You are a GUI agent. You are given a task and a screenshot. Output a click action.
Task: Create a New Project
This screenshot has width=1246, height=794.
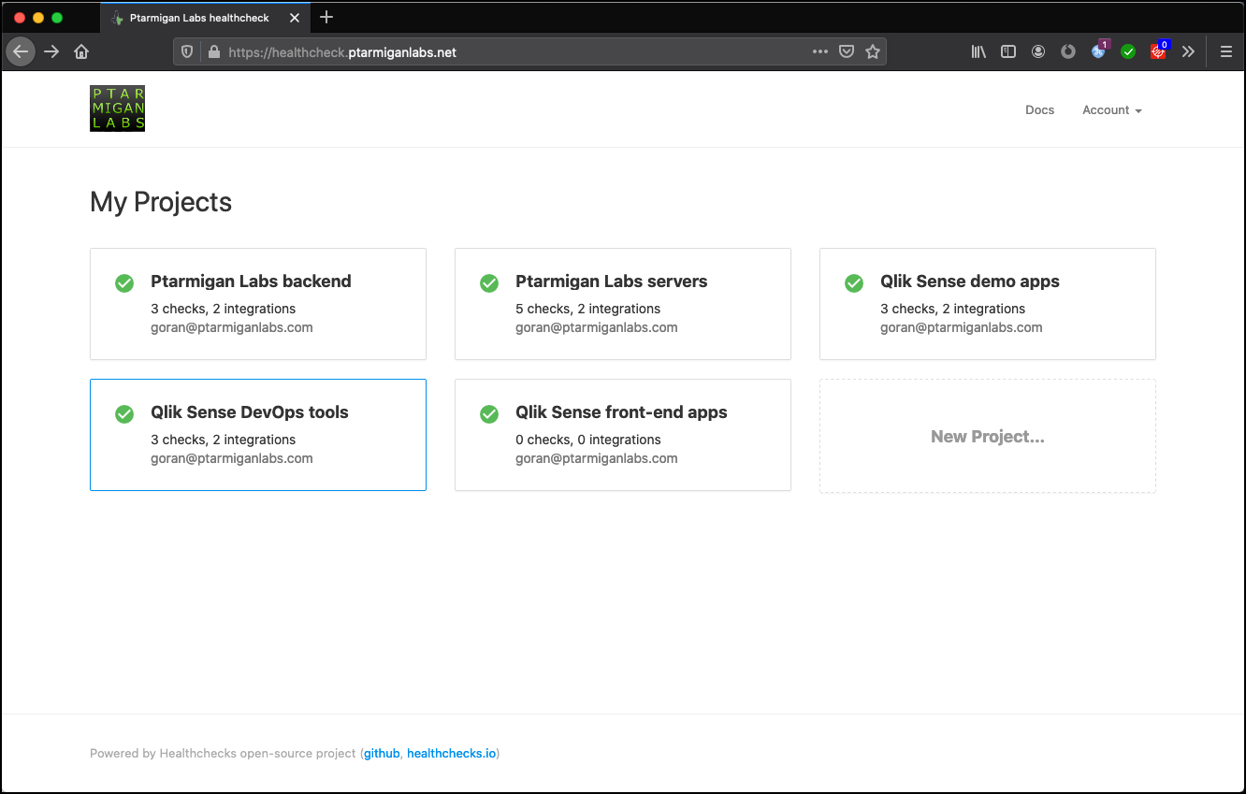(x=988, y=436)
